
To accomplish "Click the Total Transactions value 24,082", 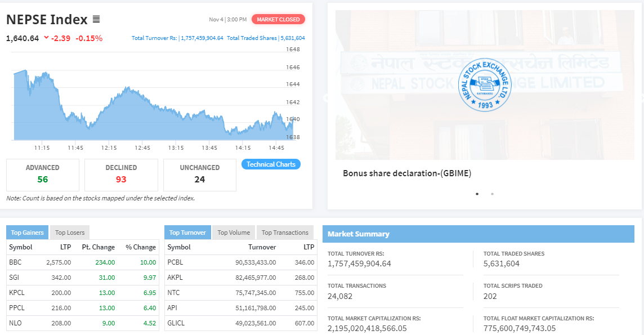I will [339, 296].
